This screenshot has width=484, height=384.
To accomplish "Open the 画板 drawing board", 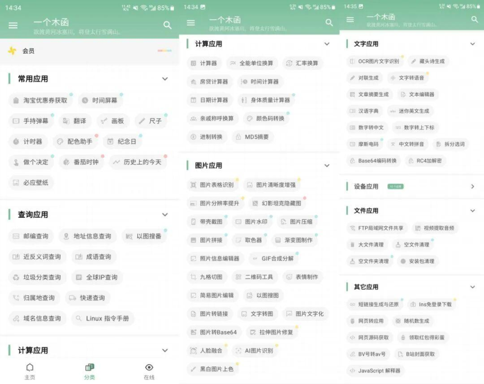I will pos(112,121).
